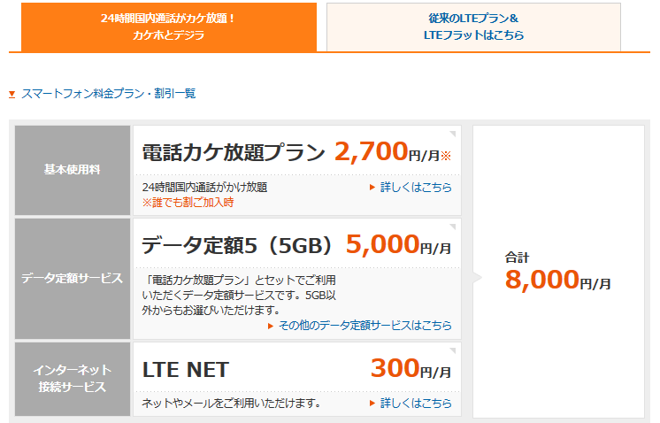This screenshot has width=660, height=423.
Task: Click the インターネット接続サービス gray label cell
Action: pos(73,379)
